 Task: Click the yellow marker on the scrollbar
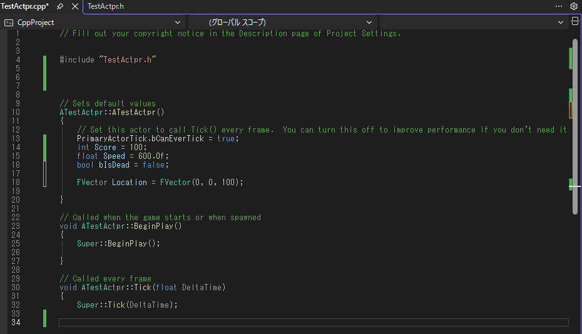pos(571,111)
